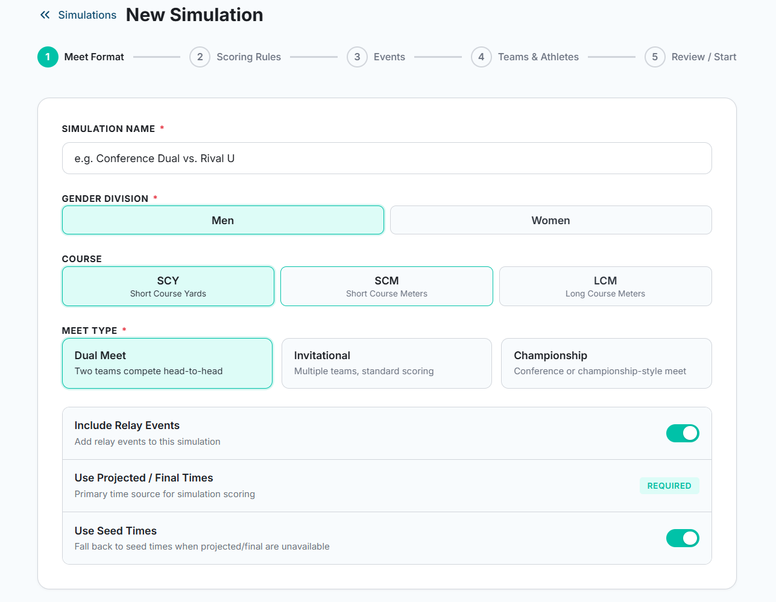The image size is (776, 602).
Task: Select the Women gender division
Action: (x=550, y=220)
